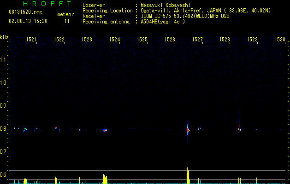Click the 1525 time marker
This screenshot has width=290, height=184.
click(142, 40)
